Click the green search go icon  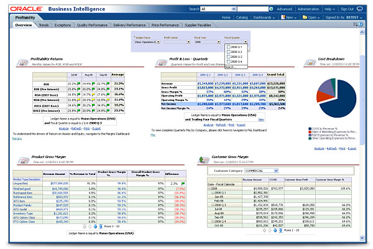[271, 9]
